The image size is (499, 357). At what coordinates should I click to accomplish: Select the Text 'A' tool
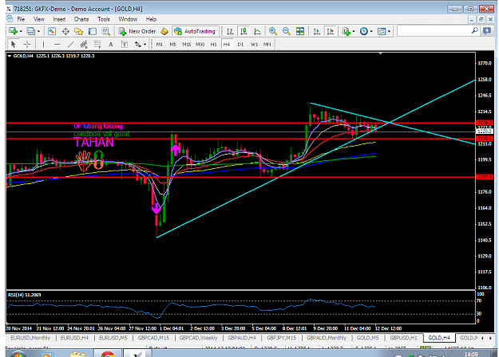(x=111, y=45)
